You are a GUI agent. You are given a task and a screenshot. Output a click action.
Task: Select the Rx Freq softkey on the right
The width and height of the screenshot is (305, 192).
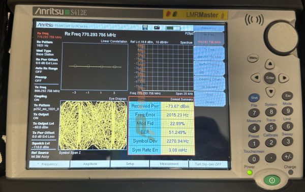coord(209,38)
